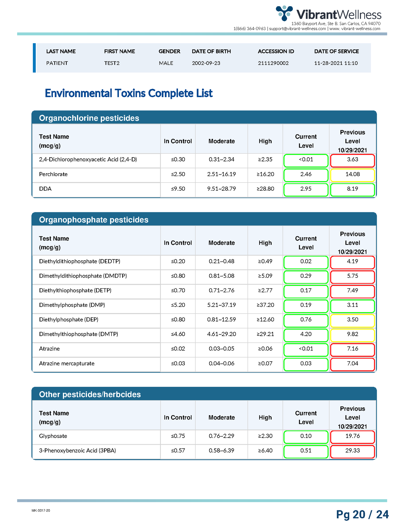Click Perchlorate current level 2.46

306,175
